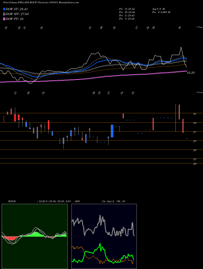Image resolution: width=203 pixels, height=269 pixels.
Task: Click the blue DOW ST legend swatch
Action: coord(4,9)
